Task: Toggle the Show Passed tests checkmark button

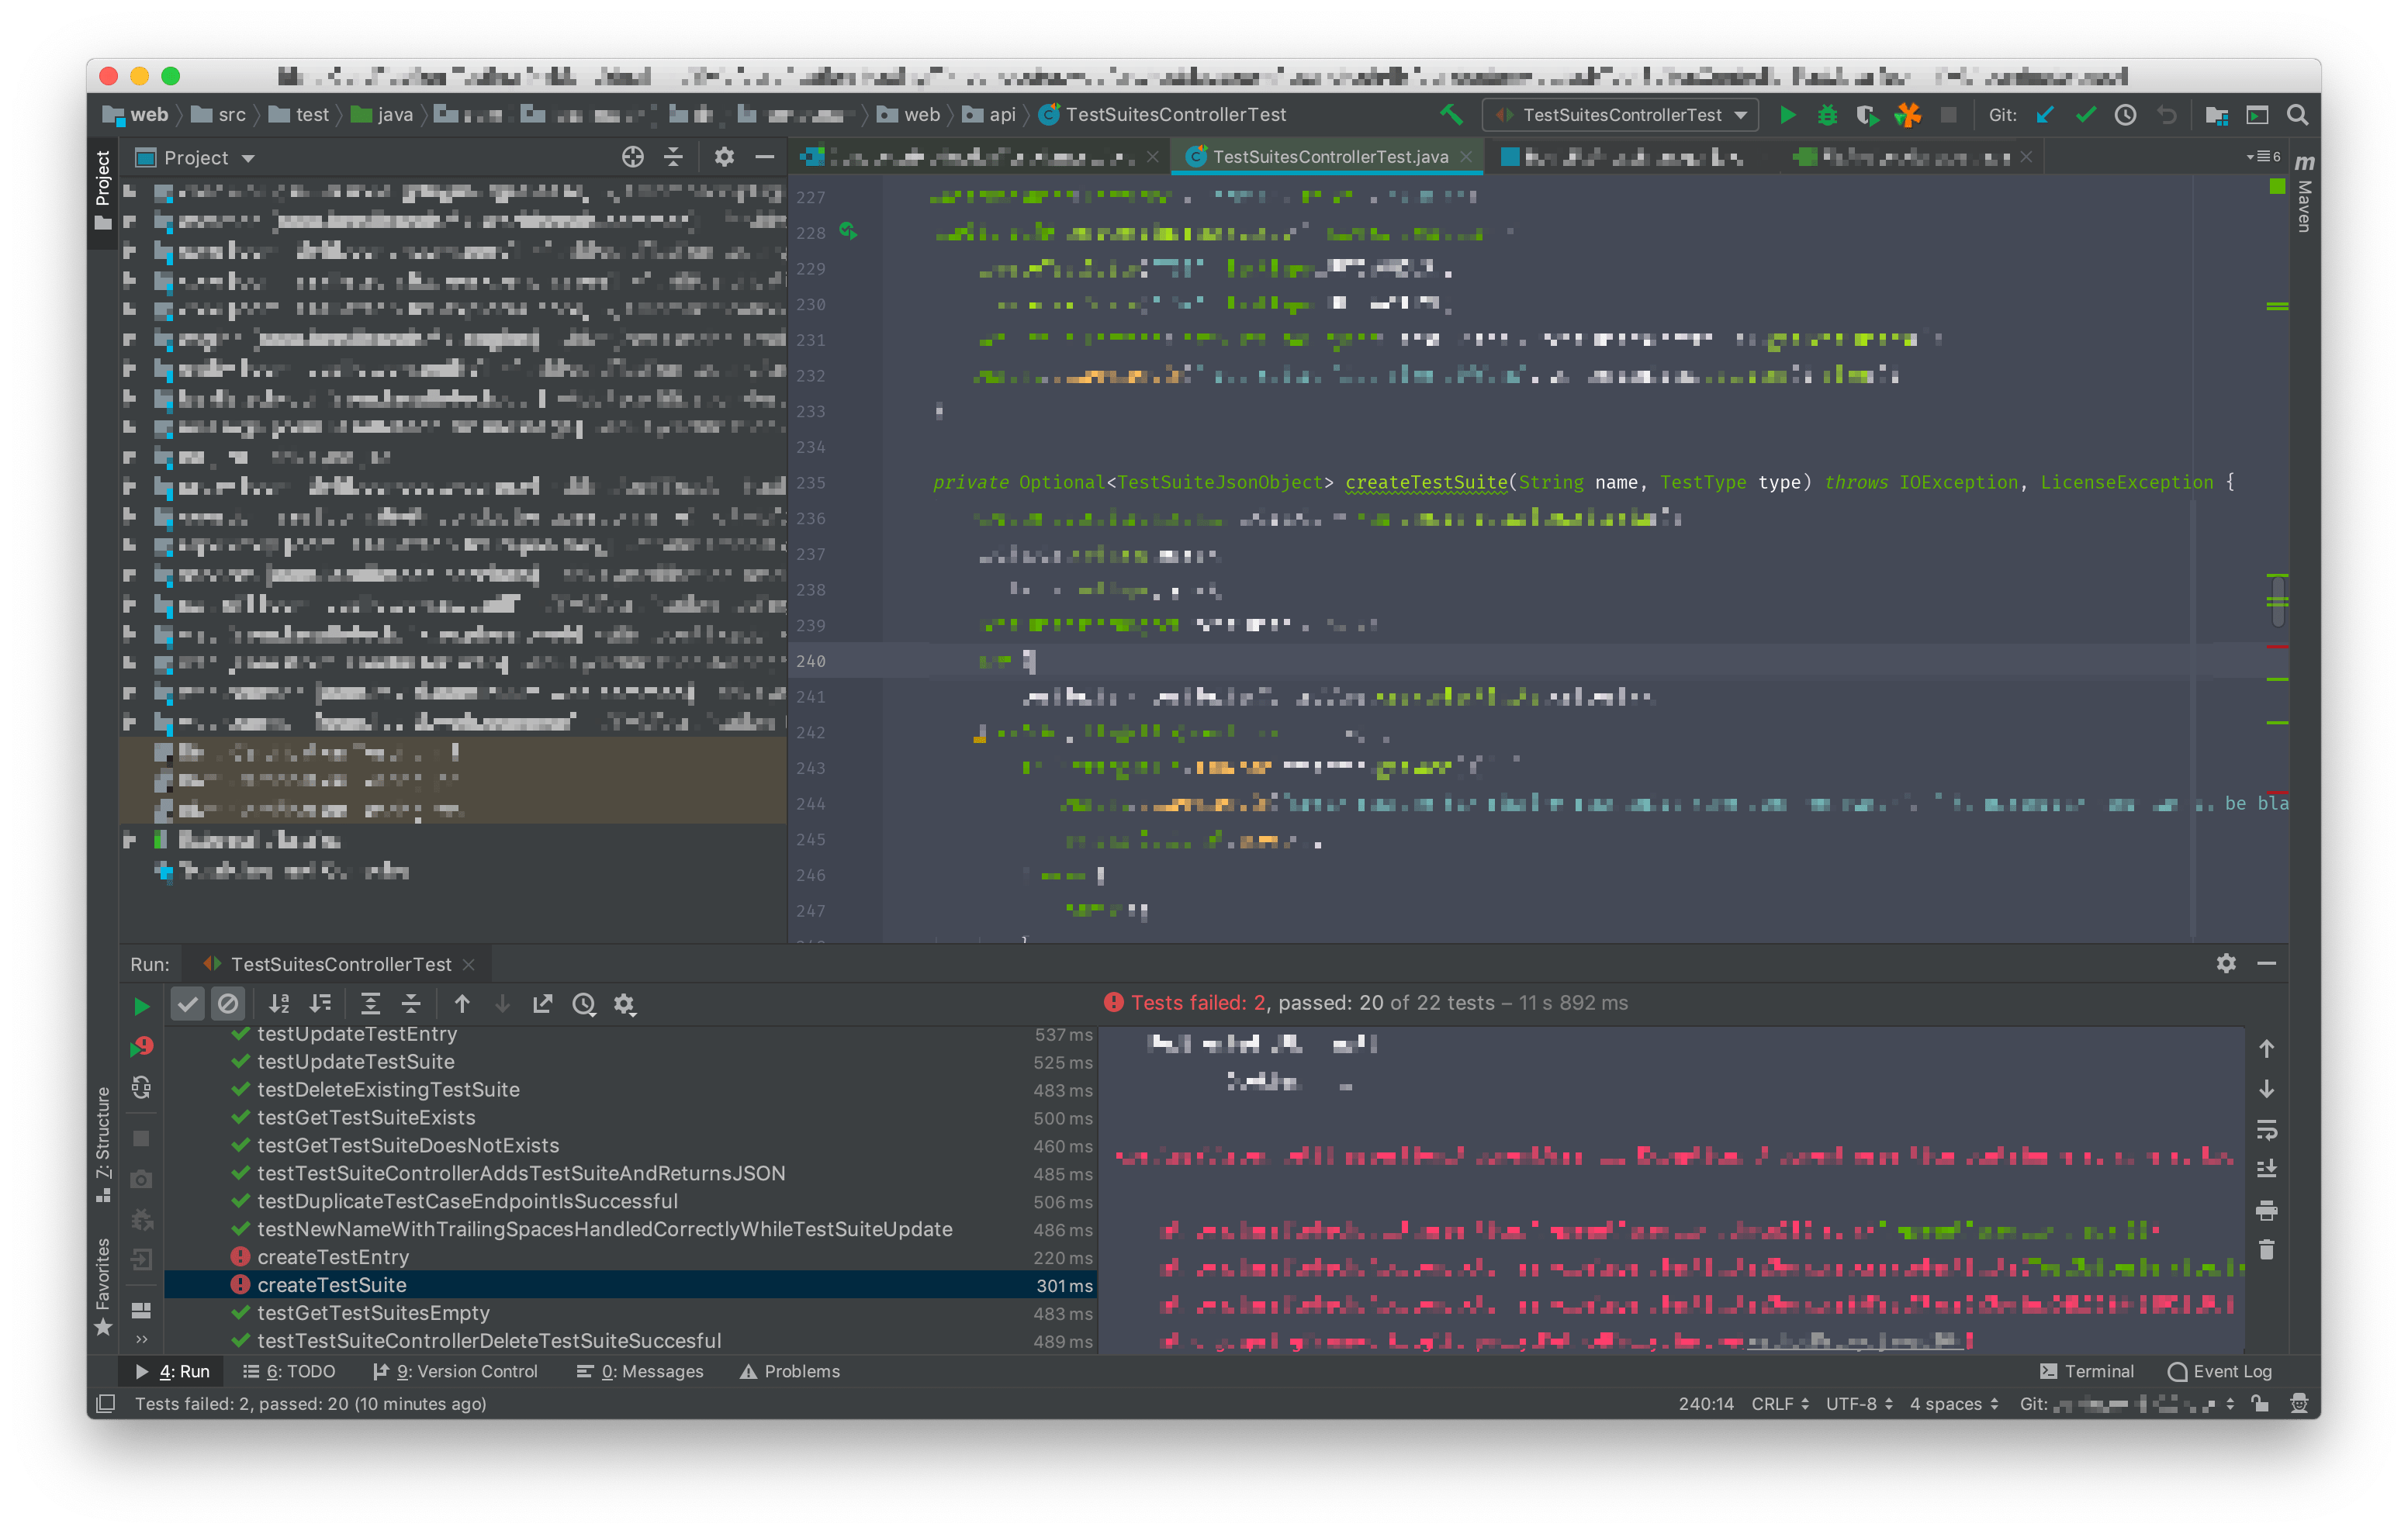Action: (188, 1004)
